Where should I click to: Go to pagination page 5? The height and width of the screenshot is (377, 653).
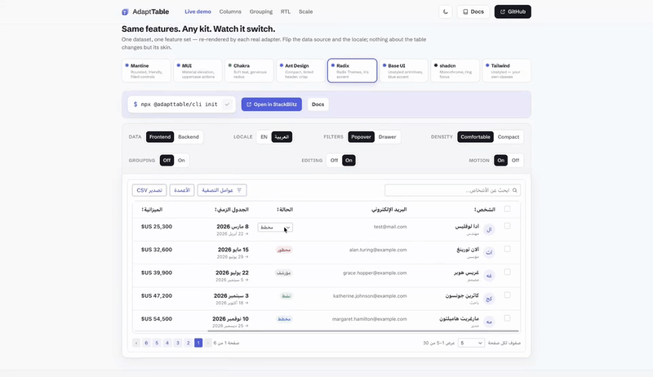(157, 343)
